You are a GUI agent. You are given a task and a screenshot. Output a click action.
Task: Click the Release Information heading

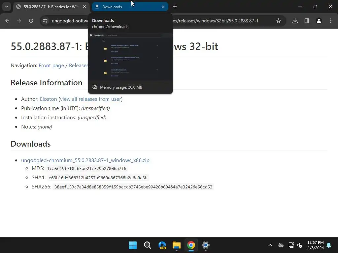[x=47, y=83]
